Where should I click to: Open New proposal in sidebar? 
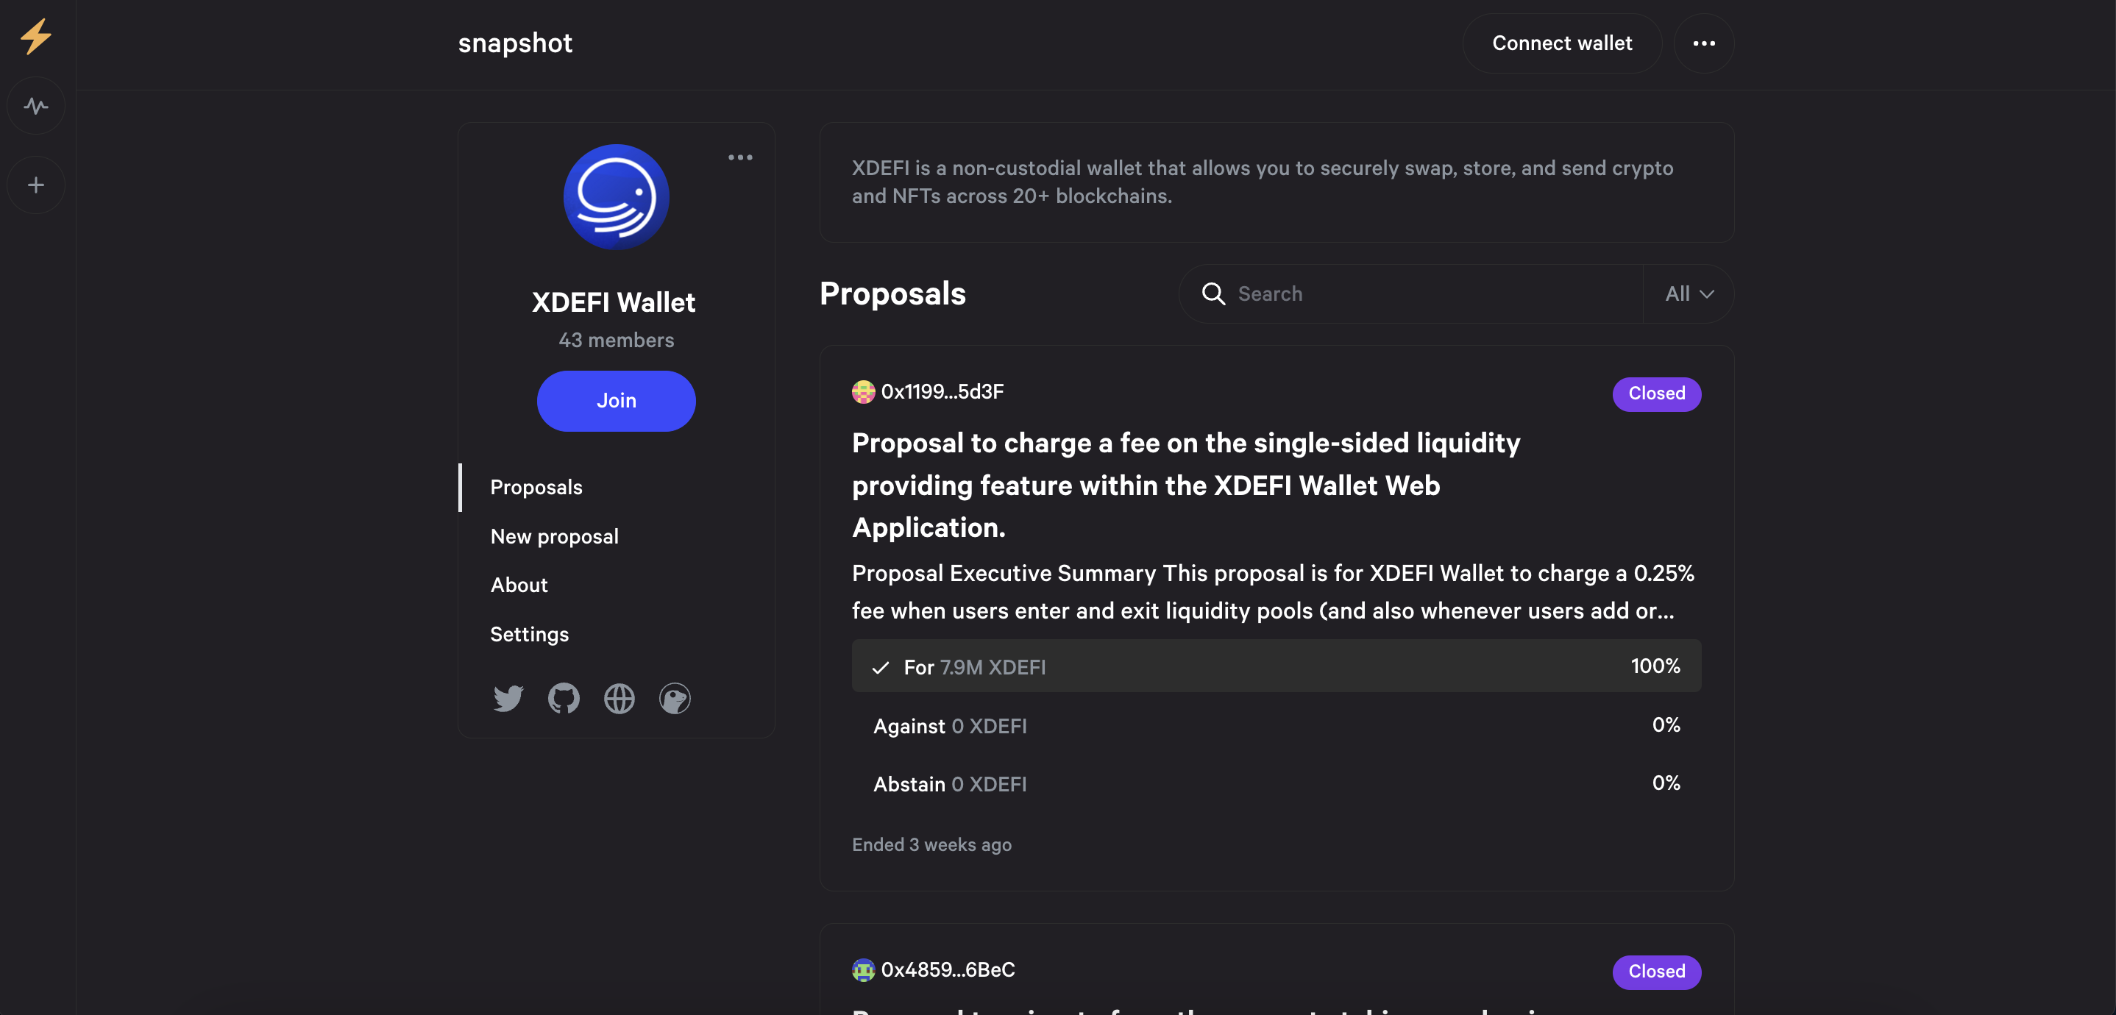click(553, 536)
